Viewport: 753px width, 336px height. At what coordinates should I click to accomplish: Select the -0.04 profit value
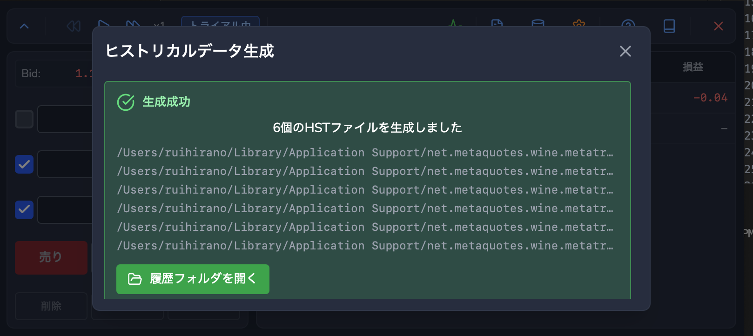710,98
